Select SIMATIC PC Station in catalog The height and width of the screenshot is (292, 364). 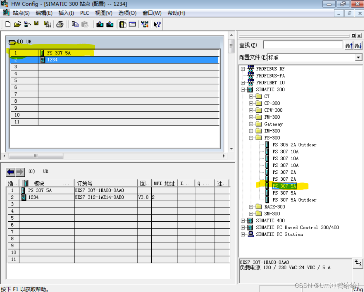tap(279, 234)
